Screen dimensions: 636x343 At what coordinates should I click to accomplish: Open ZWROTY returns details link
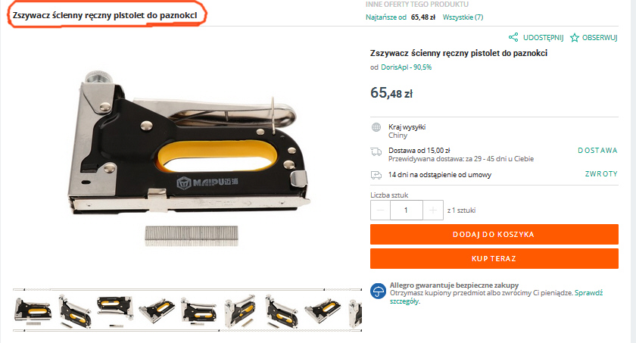click(x=601, y=174)
